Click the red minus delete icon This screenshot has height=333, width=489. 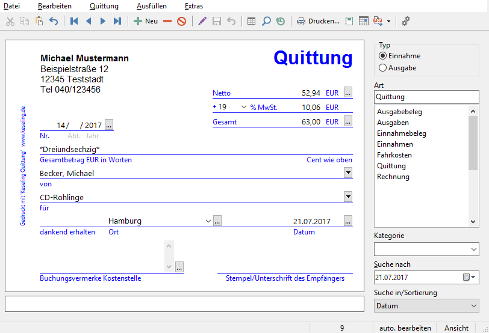(x=167, y=21)
